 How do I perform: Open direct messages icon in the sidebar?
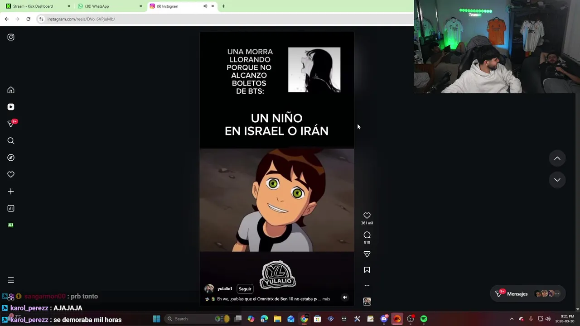coord(11,124)
